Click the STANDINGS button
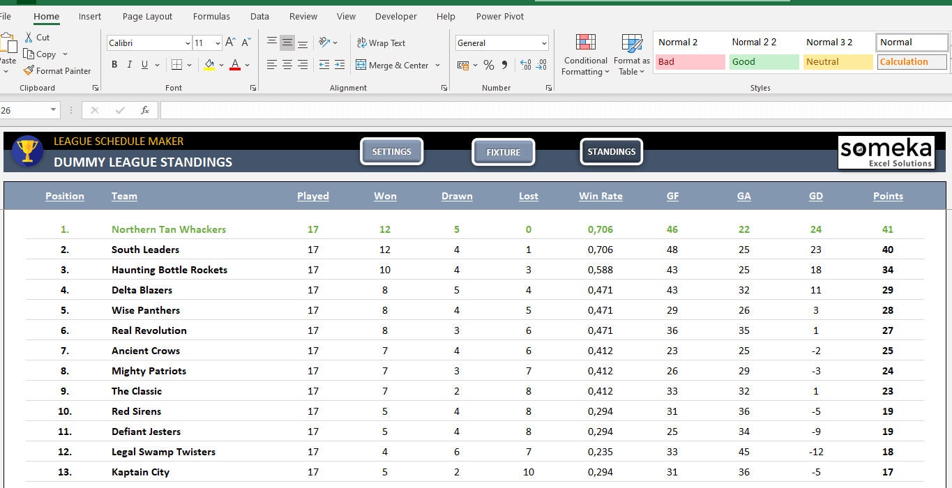Screen dimensions: 952x488 pos(611,151)
